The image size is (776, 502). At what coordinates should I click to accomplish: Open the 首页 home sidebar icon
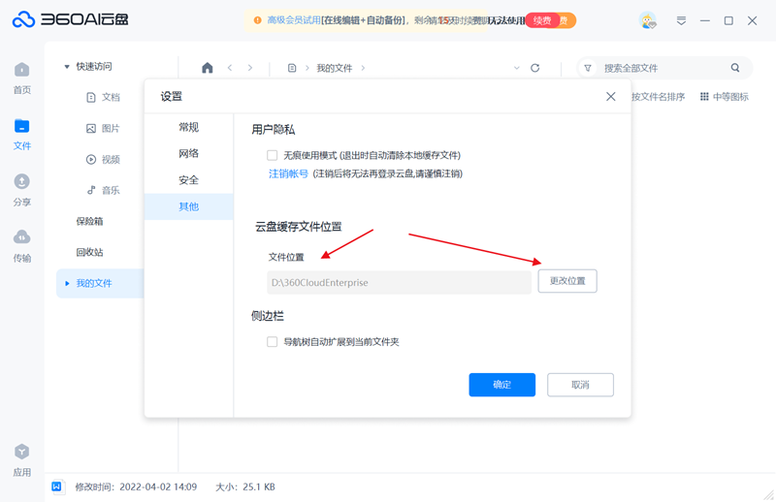point(21,78)
